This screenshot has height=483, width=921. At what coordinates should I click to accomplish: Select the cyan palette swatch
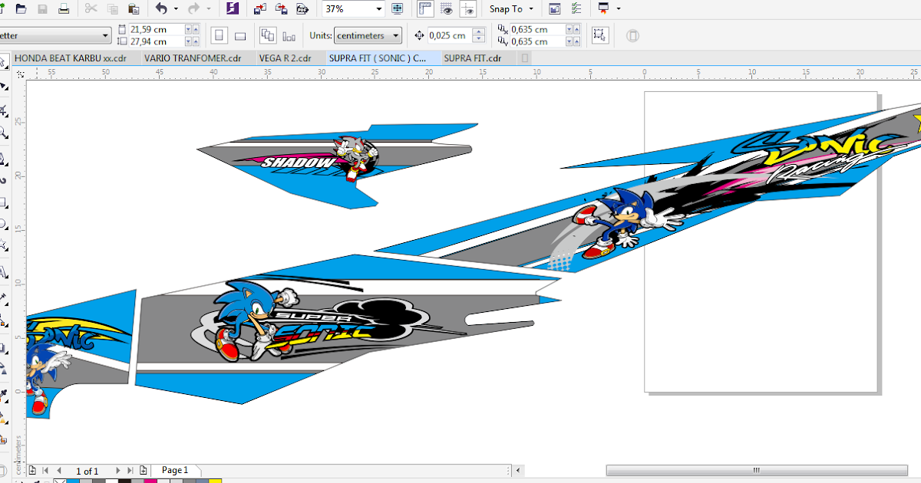coord(72,481)
